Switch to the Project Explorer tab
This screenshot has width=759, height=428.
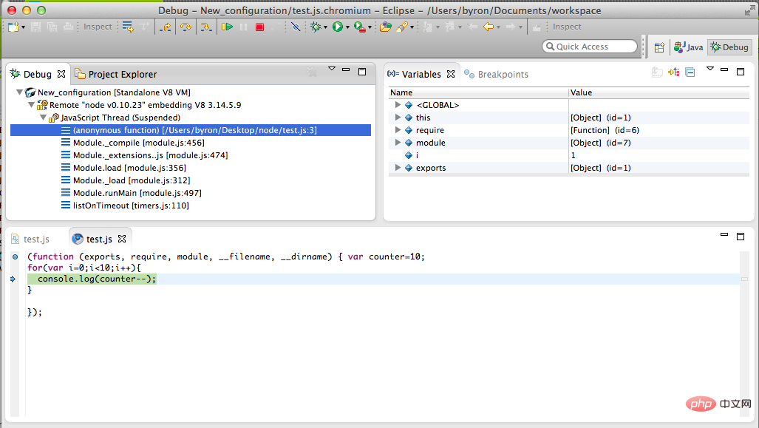pyautogui.click(x=116, y=74)
